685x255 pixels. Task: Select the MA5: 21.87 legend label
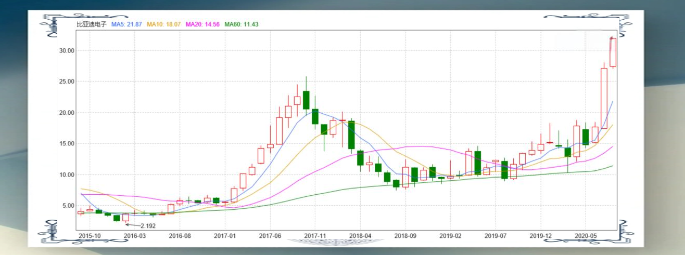[126, 24]
